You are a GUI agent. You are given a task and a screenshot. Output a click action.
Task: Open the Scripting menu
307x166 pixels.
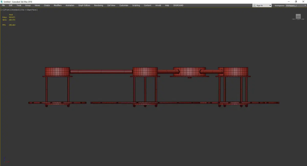pyautogui.click(x=136, y=5)
